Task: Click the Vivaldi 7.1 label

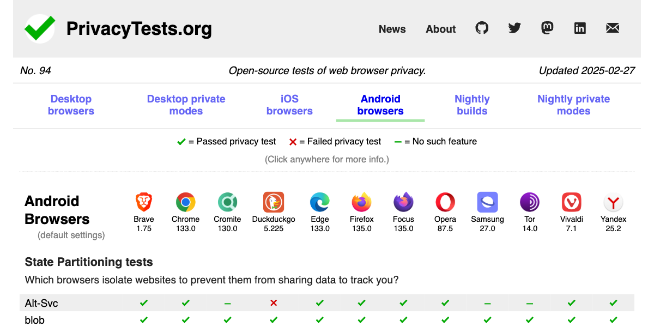Action: pyautogui.click(x=571, y=223)
